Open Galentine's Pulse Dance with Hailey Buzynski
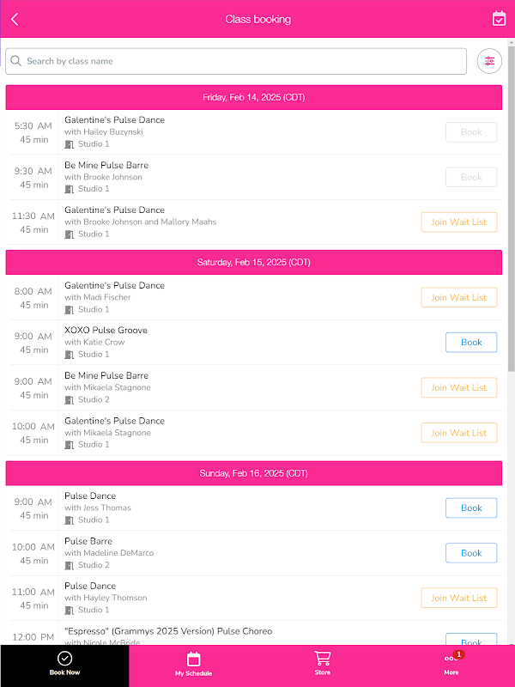This screenshot has height=687, width=515. [114, 120]
